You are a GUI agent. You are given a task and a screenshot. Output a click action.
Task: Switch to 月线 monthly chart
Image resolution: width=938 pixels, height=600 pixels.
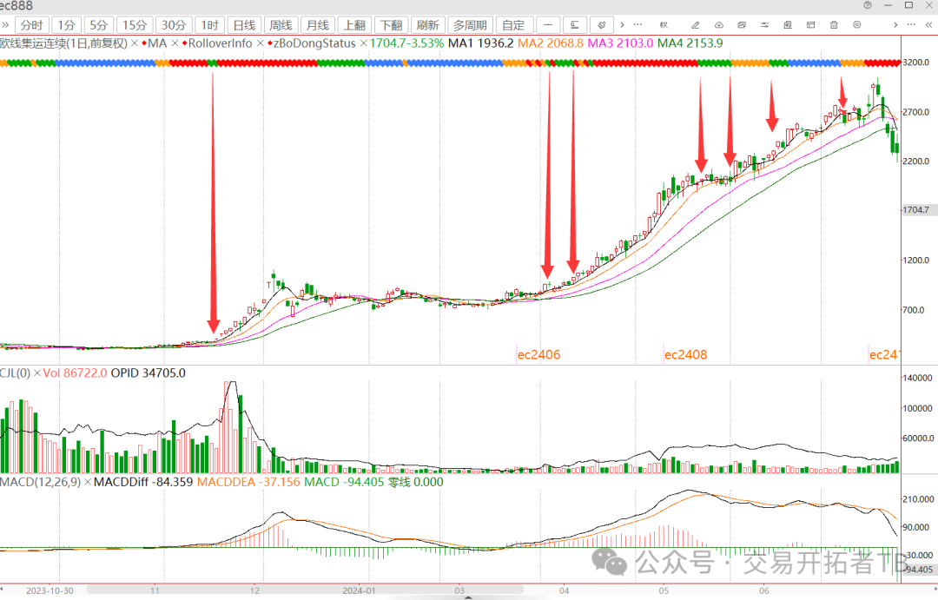[x=318, y=25]
